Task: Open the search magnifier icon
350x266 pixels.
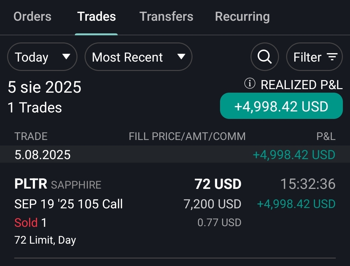Action: pos(264,57)
